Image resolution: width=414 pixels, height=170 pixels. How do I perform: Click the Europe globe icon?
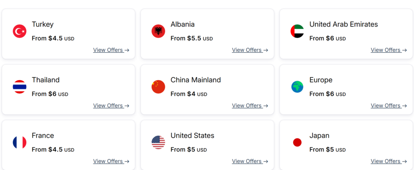click(297, 87)
